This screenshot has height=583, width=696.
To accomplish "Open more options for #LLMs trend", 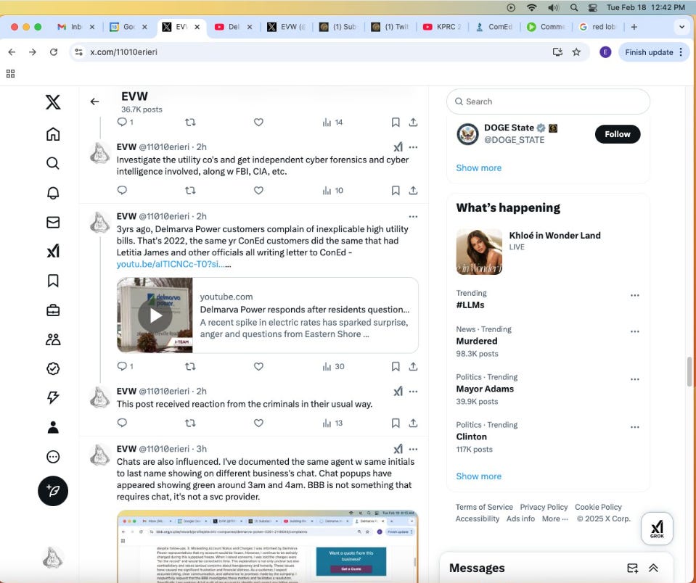I will (635, 295).
